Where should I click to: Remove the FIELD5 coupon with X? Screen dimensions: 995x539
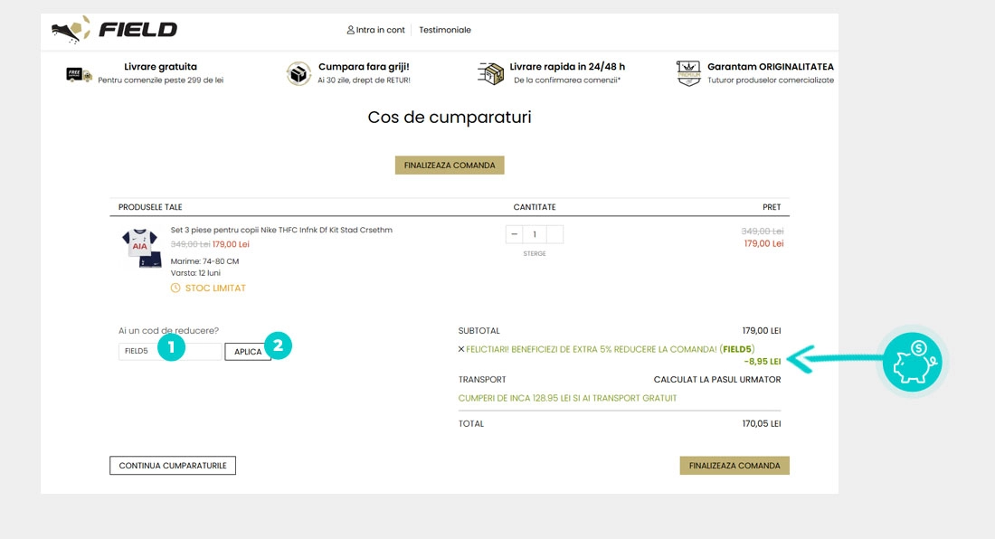pyautogui.click(x=461, y=349)
